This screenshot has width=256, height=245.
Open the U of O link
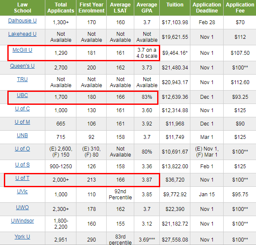tap(22, 149)
